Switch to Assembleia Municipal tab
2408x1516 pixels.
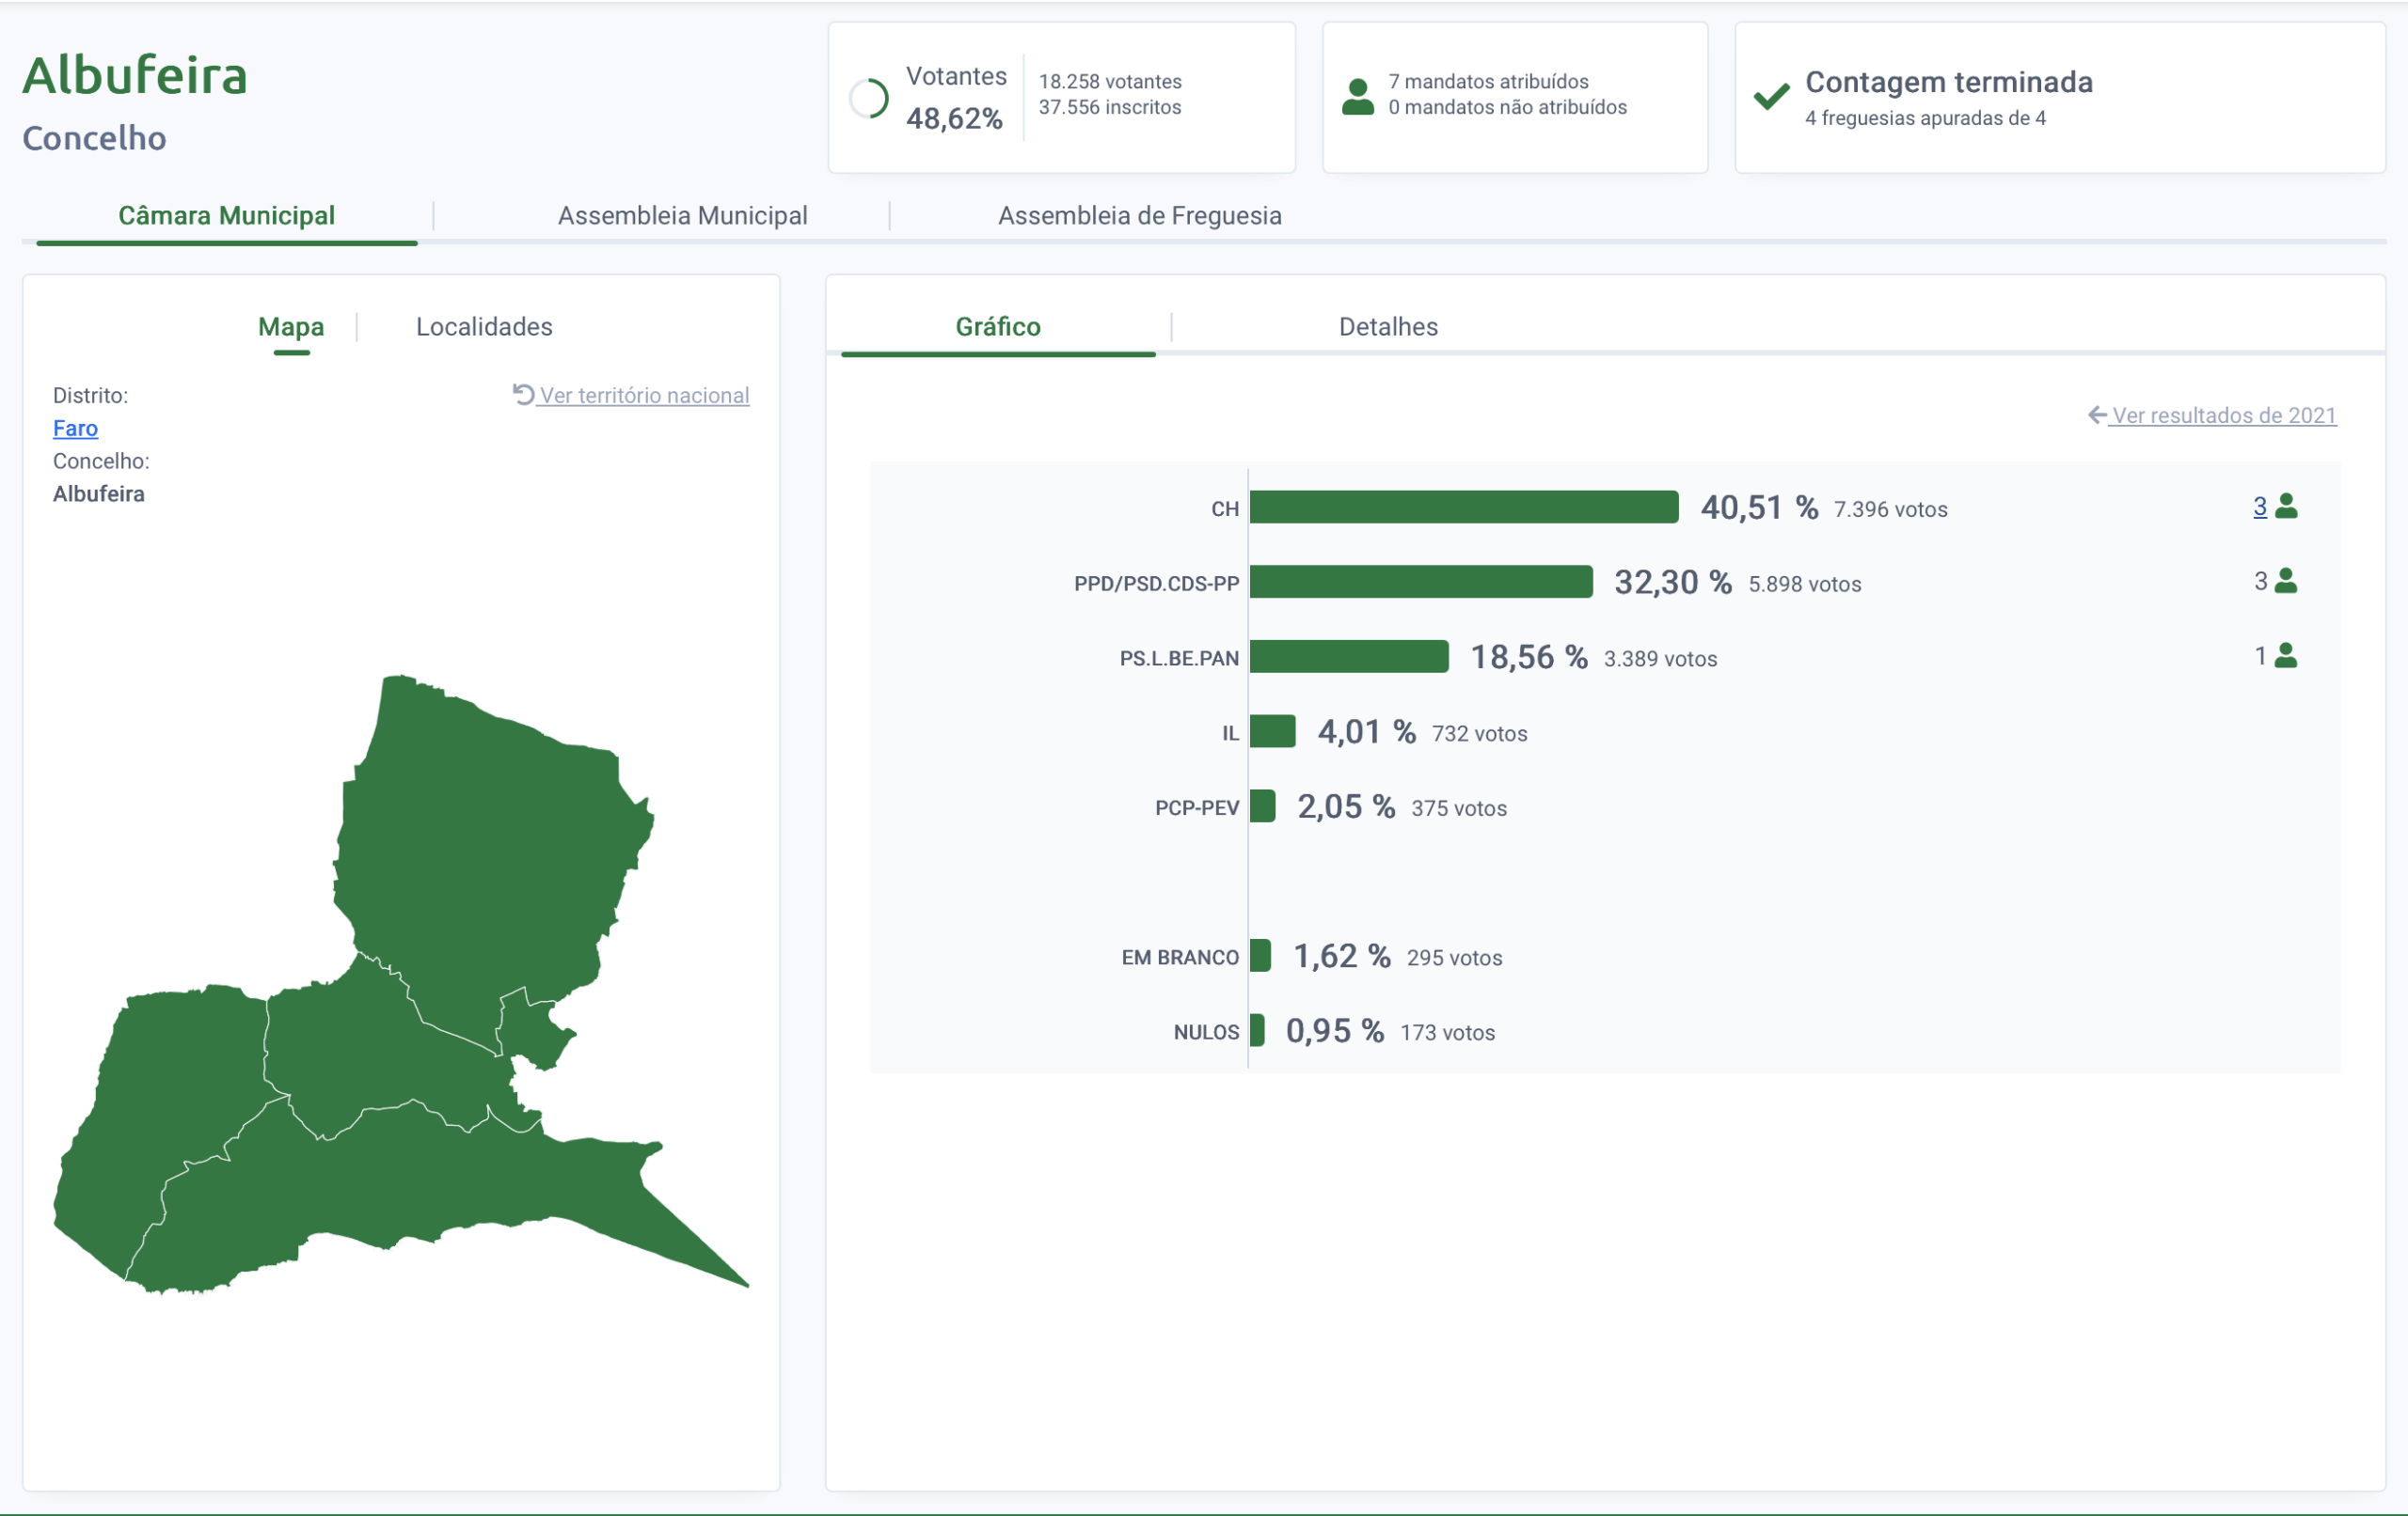click(682, 216)
